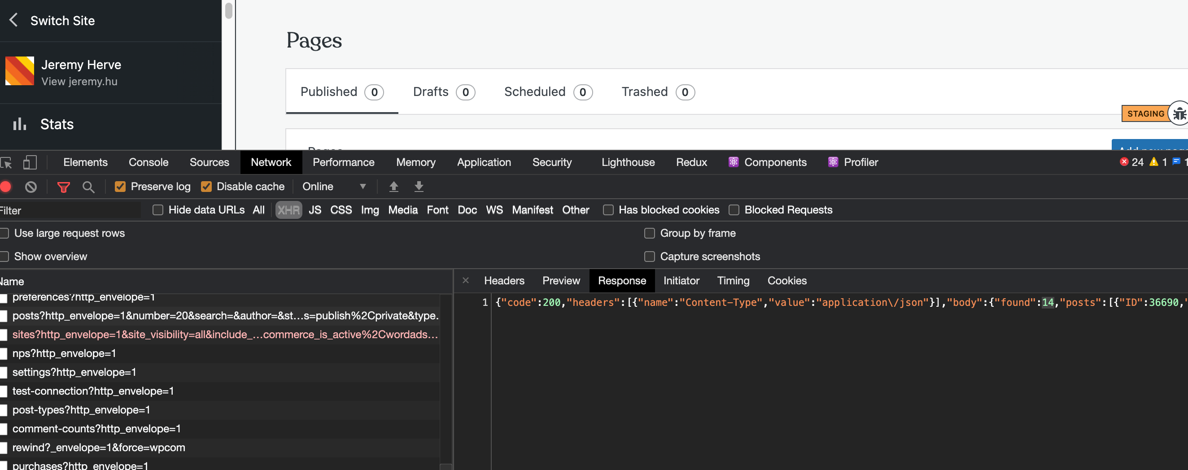1188x470 pixels.
Task: Open the Sources devtools tab
Action: click(210, 162)
